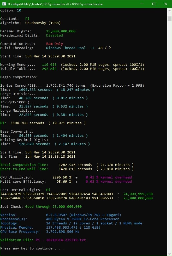Click the '3,792,898,560 Hz' base frequency
The height and width of the screenshot is (256, 172).
pyautogui.click(x=63, y=232)
